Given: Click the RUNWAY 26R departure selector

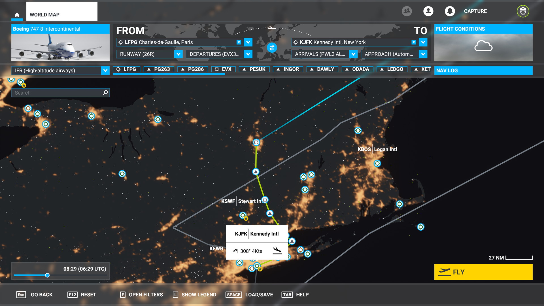Looking at the screenshot, I should 149,54.
